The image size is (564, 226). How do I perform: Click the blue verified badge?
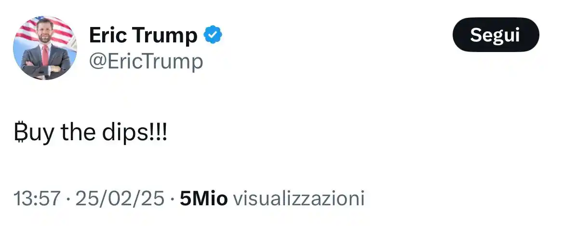coord(213,35)
